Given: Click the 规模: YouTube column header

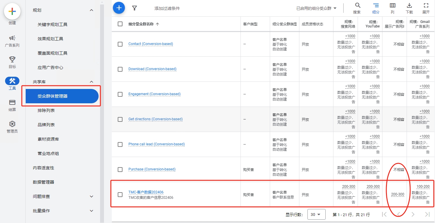Looking at the screenshot, I should point(373,24).
